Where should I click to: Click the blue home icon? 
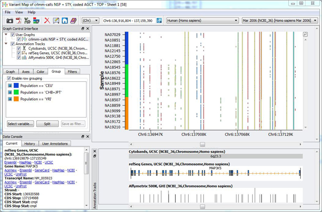(65, 21)
